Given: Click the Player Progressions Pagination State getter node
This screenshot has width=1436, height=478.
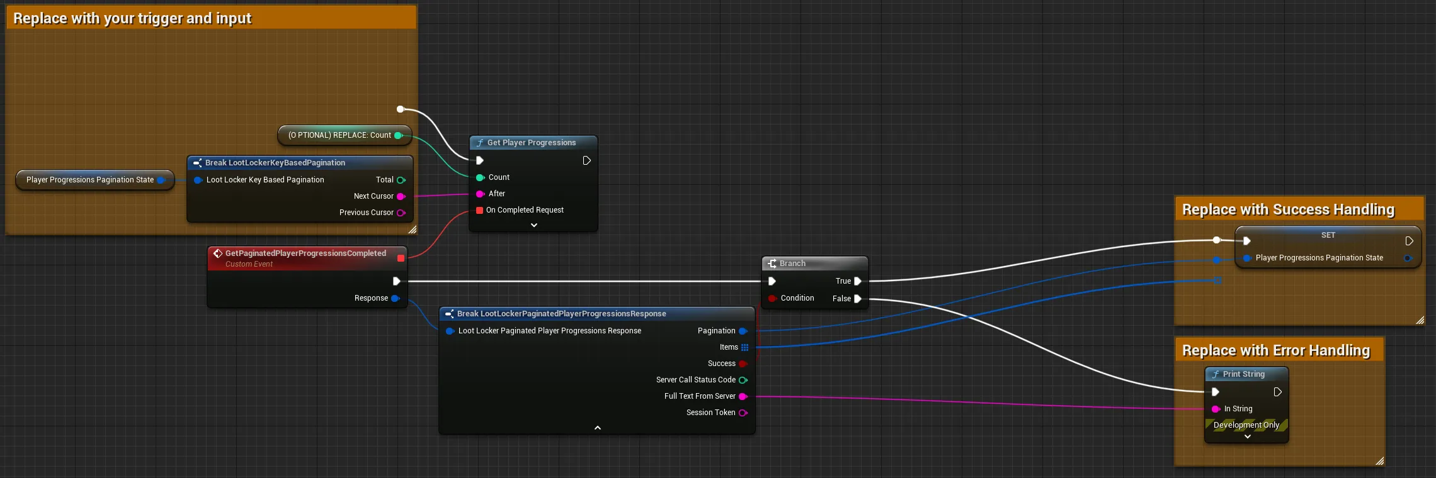Looking at the screenshot, I should [x=94, y=180].
